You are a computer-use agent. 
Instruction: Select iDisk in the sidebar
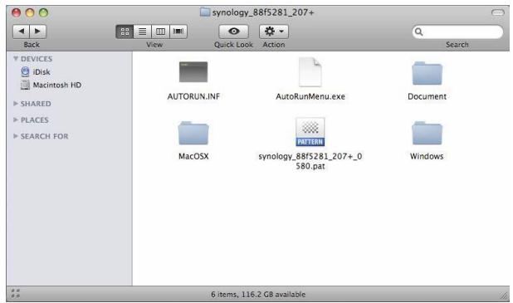pyautogui.click(x=36, y=71)
